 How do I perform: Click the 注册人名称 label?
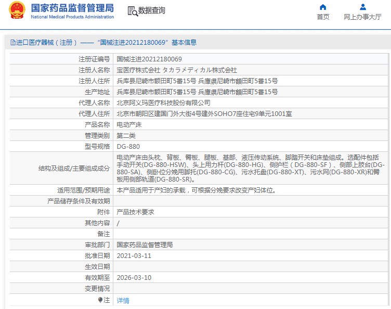[x=94, y=70]
